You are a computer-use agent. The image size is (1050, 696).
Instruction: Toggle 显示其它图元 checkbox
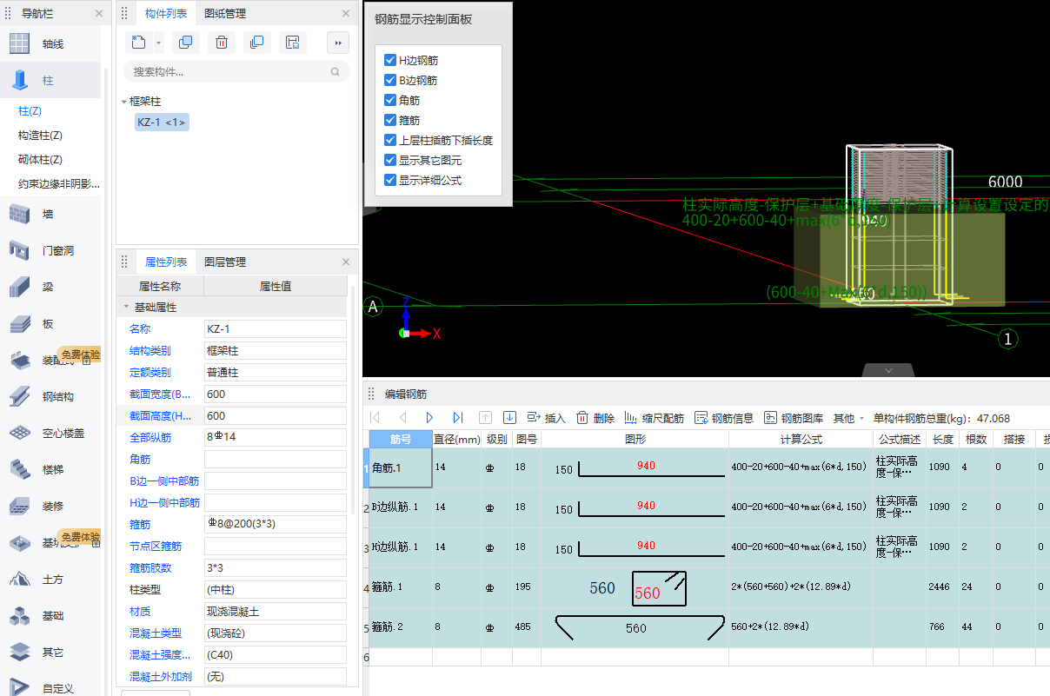[x=390, y=160]
